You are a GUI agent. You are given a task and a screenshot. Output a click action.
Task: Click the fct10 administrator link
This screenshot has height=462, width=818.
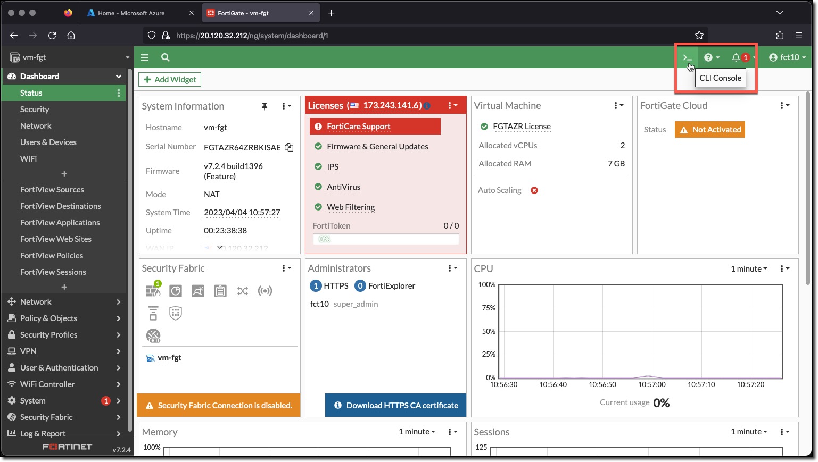319,304
